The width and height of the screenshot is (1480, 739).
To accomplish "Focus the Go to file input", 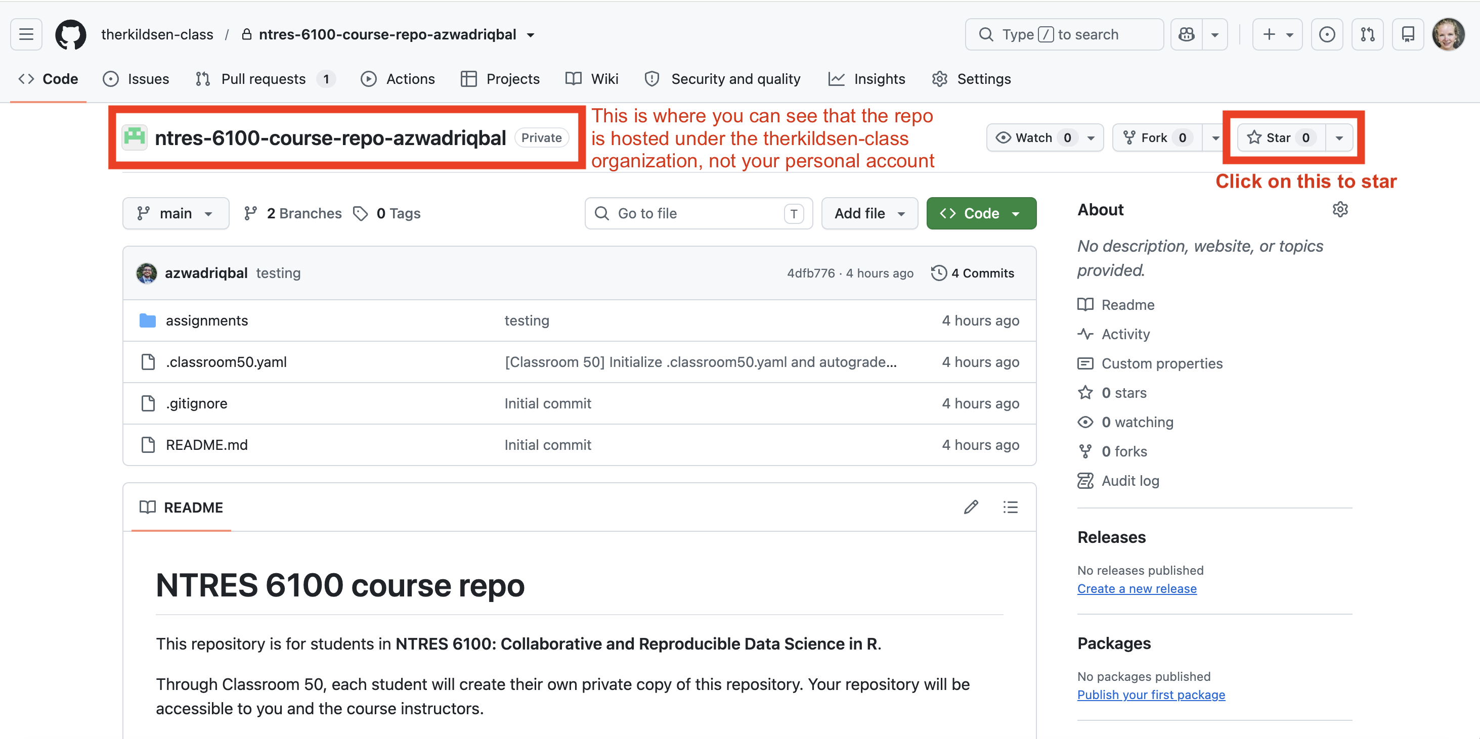I will click(699, 214).
